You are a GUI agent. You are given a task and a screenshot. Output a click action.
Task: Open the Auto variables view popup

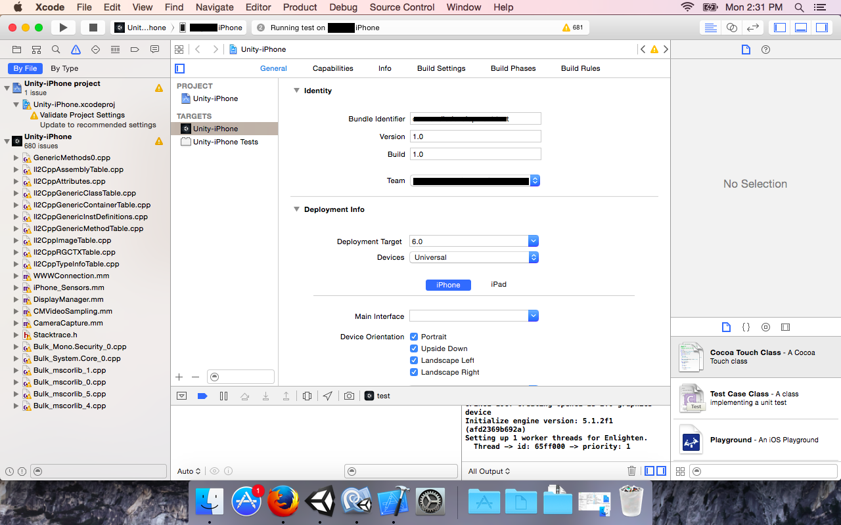(x=189, y=471)
